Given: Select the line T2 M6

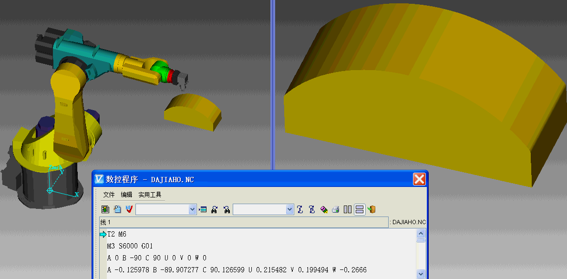Looking at the screenshot, I should coord(117,234).
